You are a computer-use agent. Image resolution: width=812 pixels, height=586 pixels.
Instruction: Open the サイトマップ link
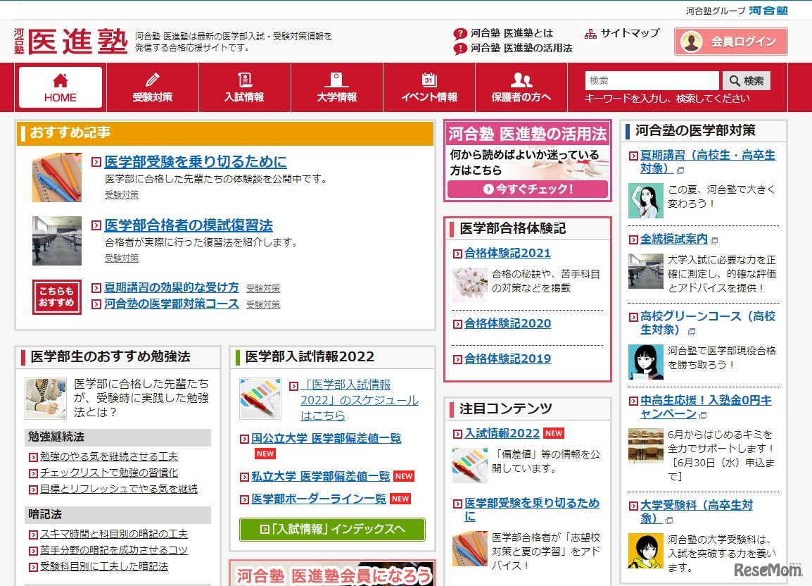tap(630, 33)
